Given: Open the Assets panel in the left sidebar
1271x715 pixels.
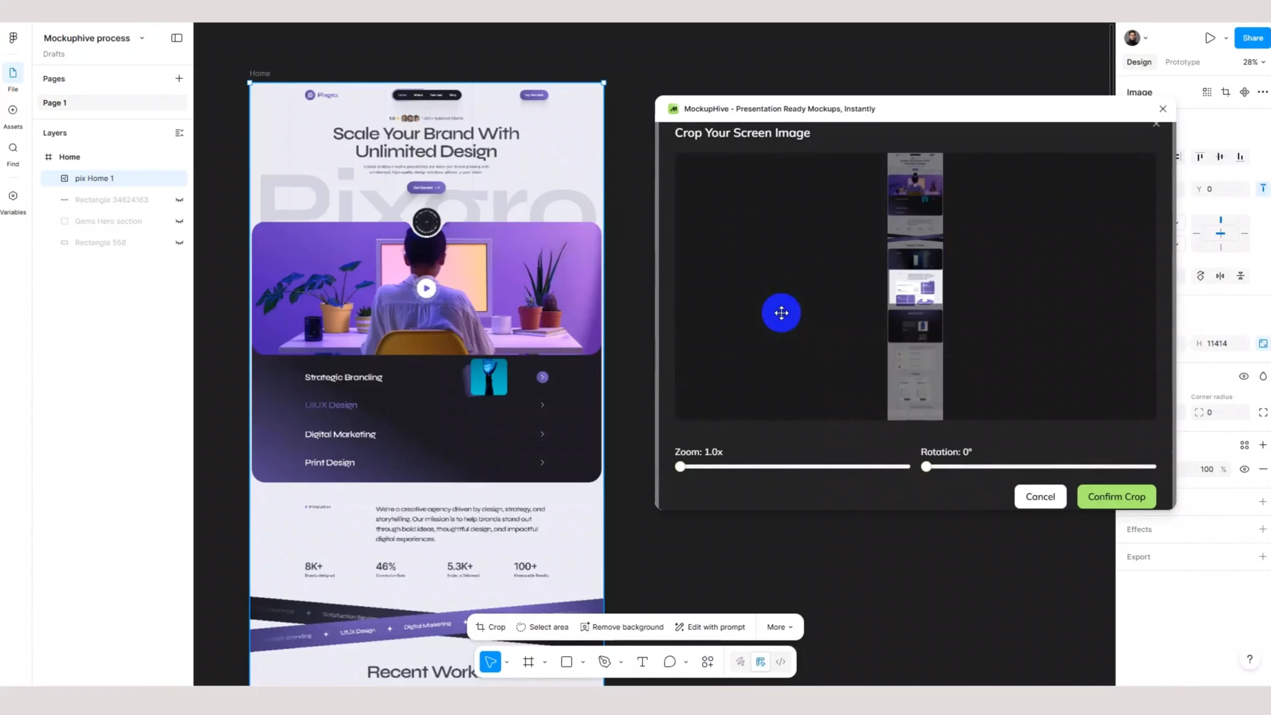Looking at the screenshot, I should [12, 115].
